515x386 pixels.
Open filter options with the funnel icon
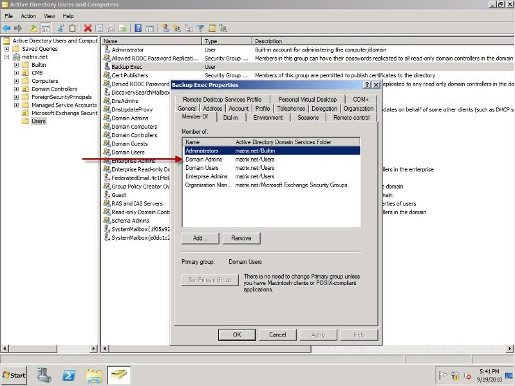click(x=200, y=28)
